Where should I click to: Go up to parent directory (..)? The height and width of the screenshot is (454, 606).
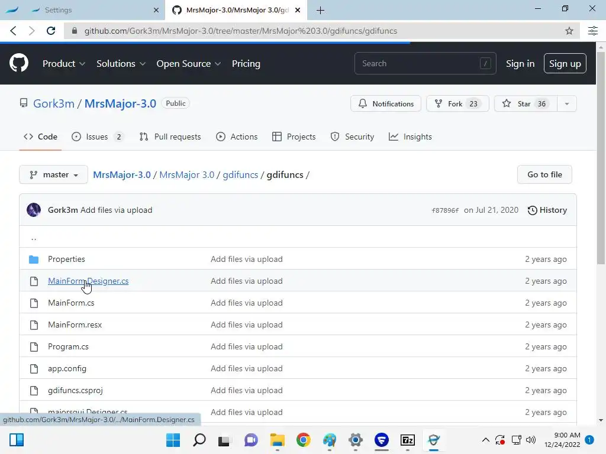click(34, 238)
